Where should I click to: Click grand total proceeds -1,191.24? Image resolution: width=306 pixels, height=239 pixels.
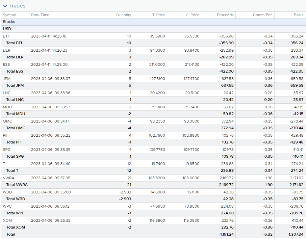pyautogui.click(x=226, y=235)
